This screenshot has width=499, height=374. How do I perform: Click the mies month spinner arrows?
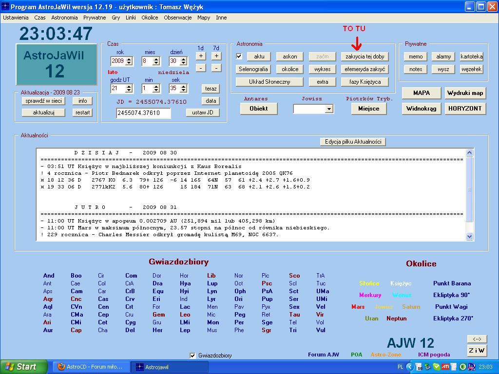pyautogui.click(x=156, y=61)
